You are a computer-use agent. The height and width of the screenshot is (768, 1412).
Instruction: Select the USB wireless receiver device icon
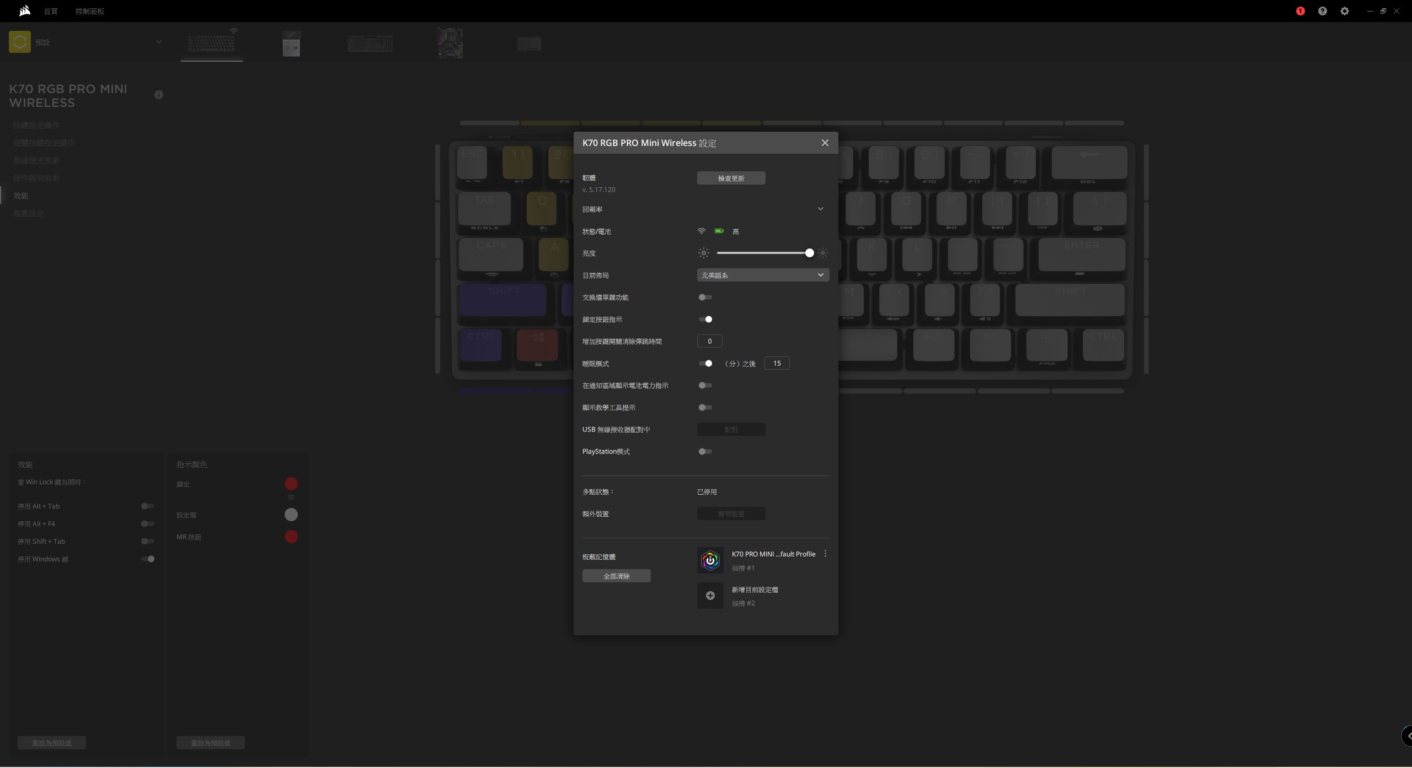pyautogui.click(x=291, y=43)
